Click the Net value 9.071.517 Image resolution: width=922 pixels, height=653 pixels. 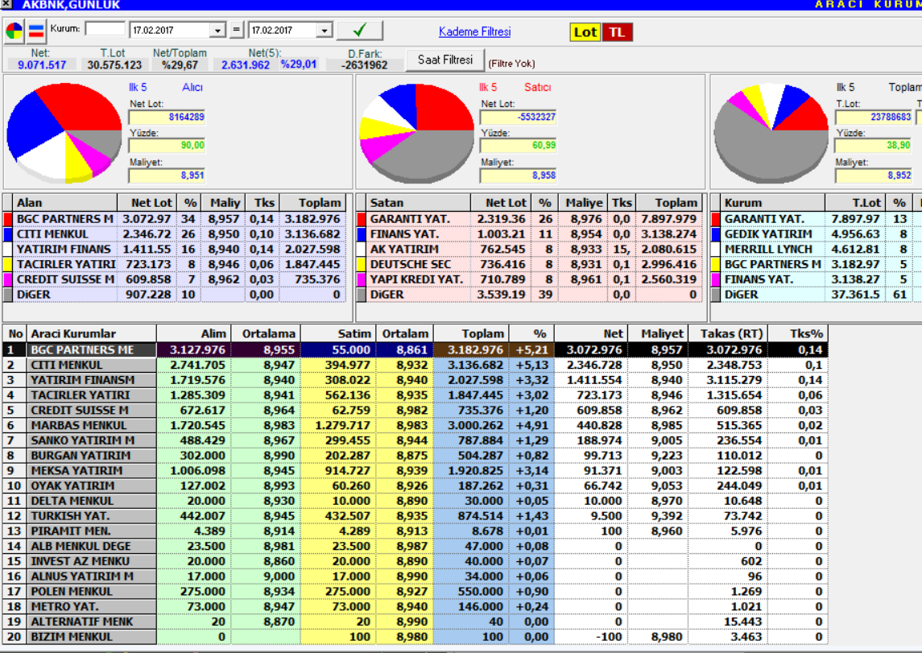coord(42,64)
